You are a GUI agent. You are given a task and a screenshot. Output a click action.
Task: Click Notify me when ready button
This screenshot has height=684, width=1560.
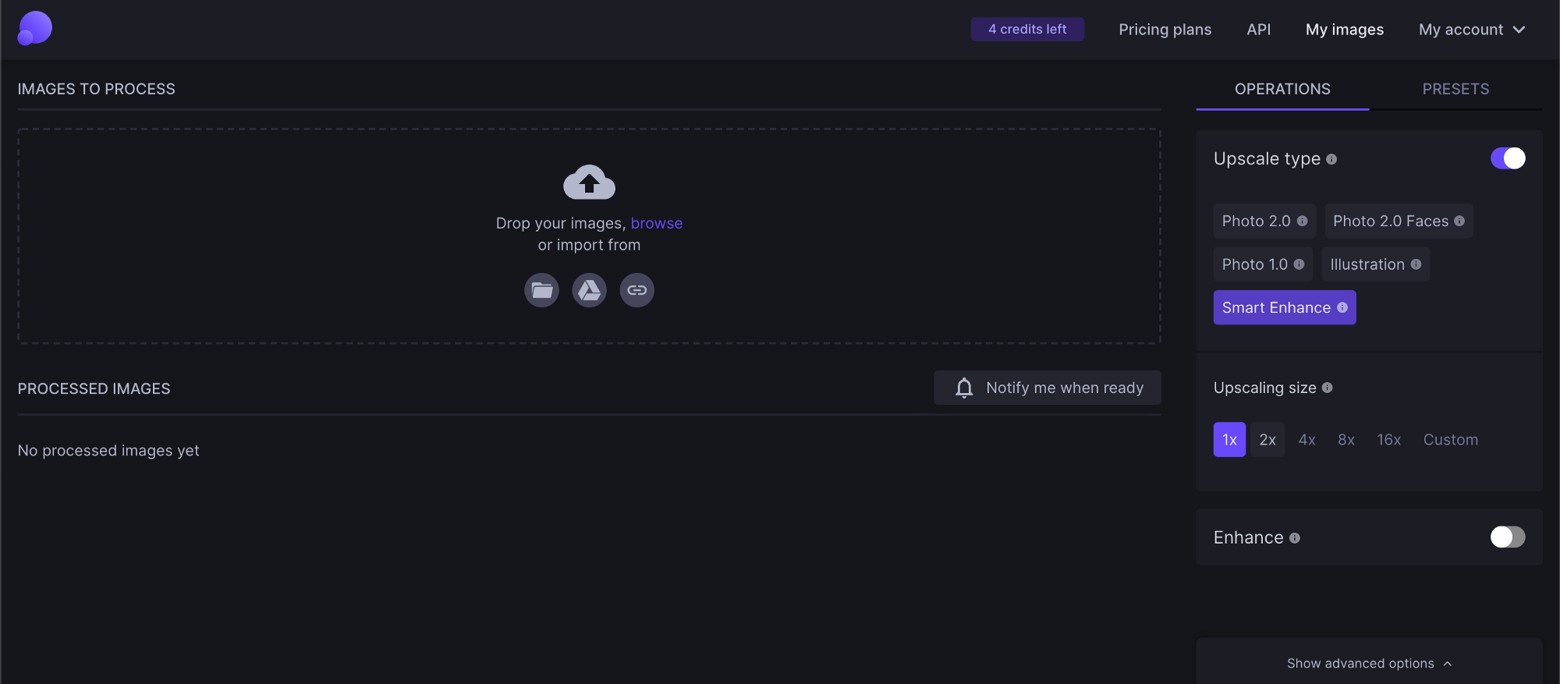1047,388
